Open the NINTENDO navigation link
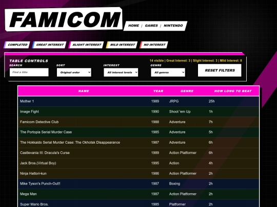The height and width of the screenshot is (207, 277). 173,26
